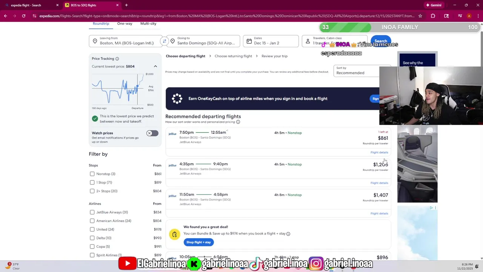483x272 pixels.
Task: Go to Review your trip step
Action: click(274, 56)
